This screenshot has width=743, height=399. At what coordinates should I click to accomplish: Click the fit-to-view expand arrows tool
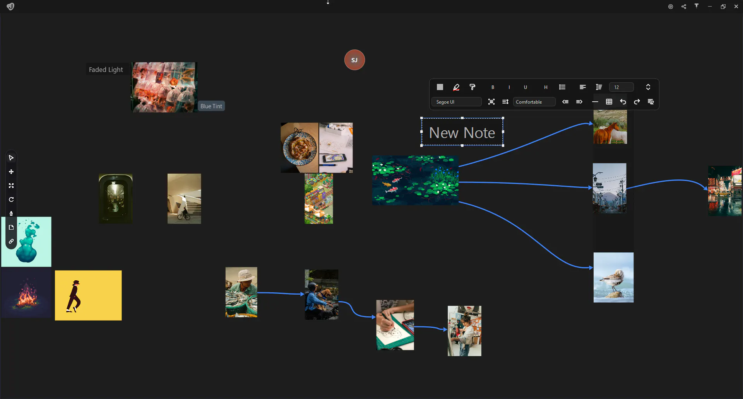coord(11,186)
